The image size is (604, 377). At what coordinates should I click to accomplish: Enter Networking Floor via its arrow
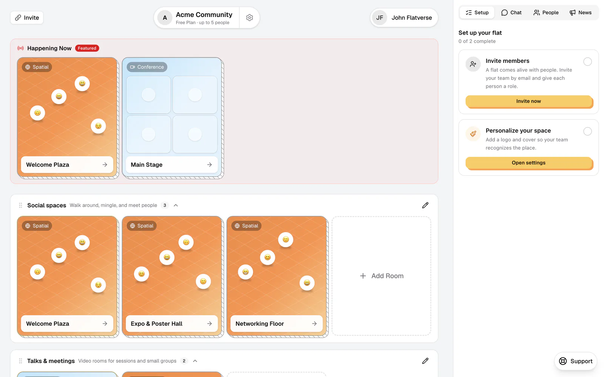click(x=314, y=324)
